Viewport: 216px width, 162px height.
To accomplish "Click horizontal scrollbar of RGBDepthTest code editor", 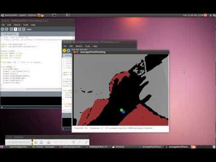I will point(31,89).
